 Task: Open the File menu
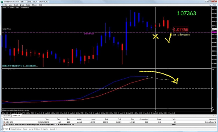click(x=6, y=5)
